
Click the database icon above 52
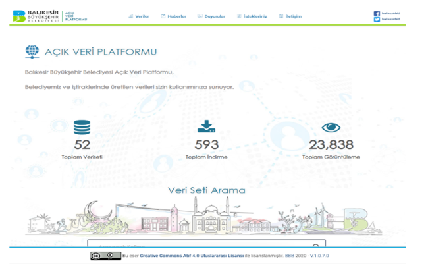coord(82,127)
